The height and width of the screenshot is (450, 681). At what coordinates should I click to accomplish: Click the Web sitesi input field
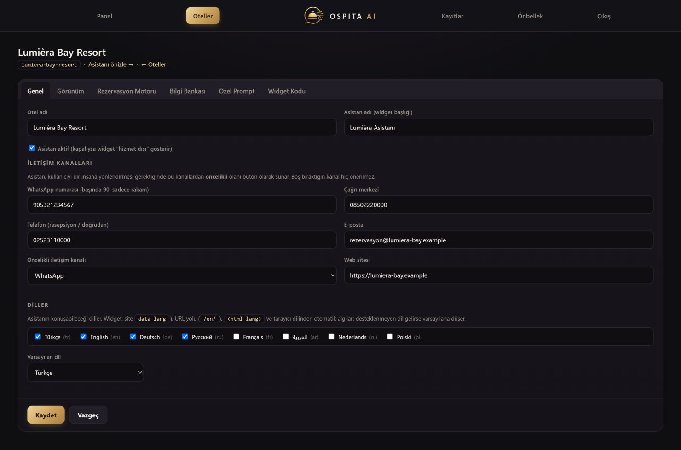point(499,275)
